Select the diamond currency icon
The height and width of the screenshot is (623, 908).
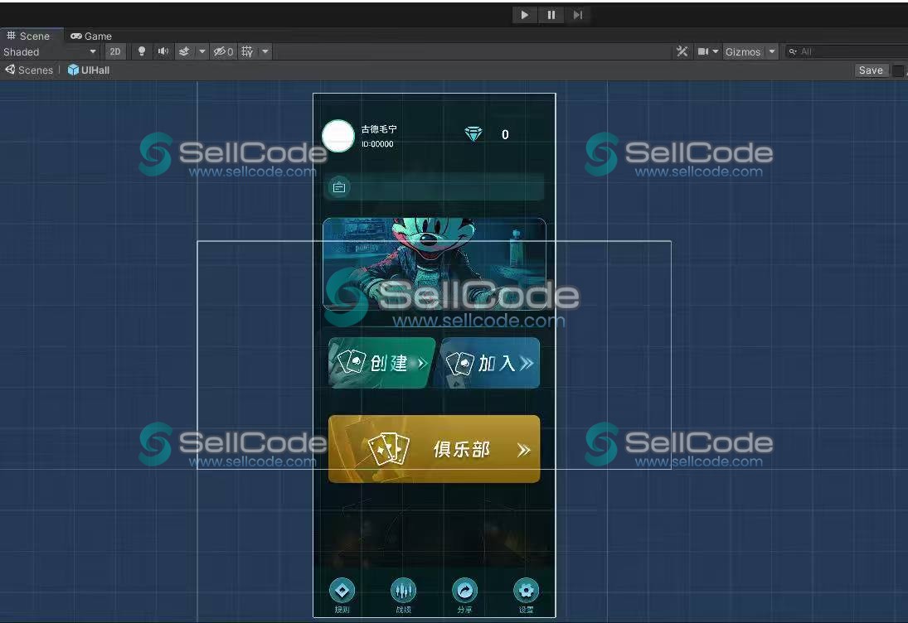point(473,134)
